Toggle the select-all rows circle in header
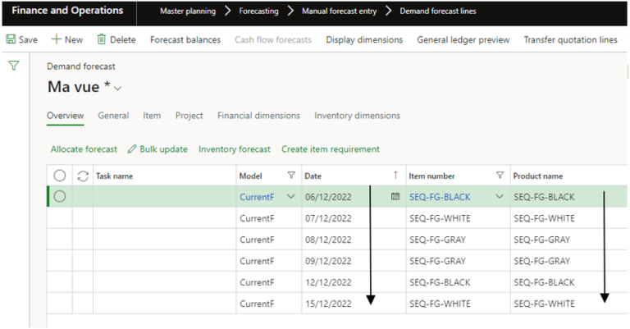 (59, 176)
